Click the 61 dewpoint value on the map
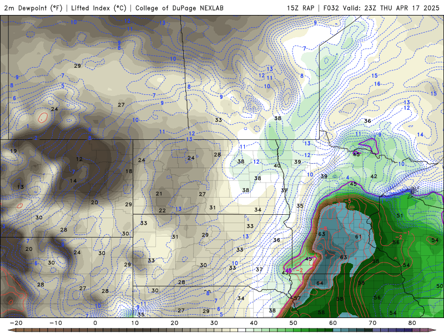Screen dimensions: 444x333 [358, 236]
